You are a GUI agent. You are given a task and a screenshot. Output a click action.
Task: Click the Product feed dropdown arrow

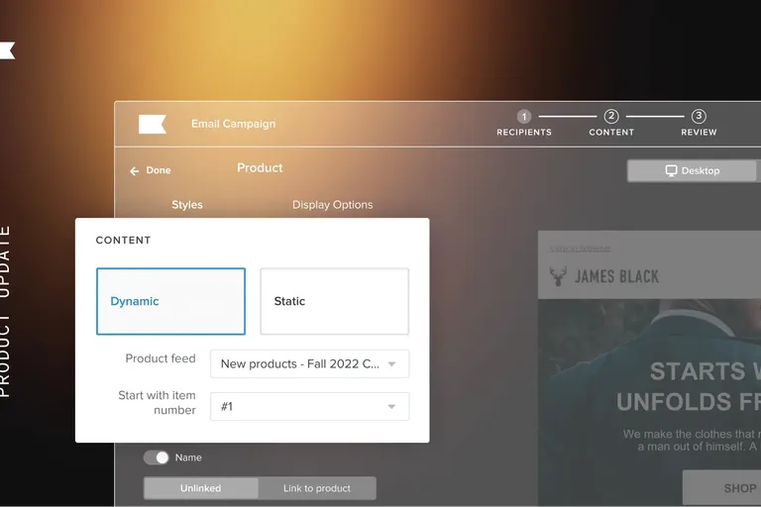click(x=391, y=363)
